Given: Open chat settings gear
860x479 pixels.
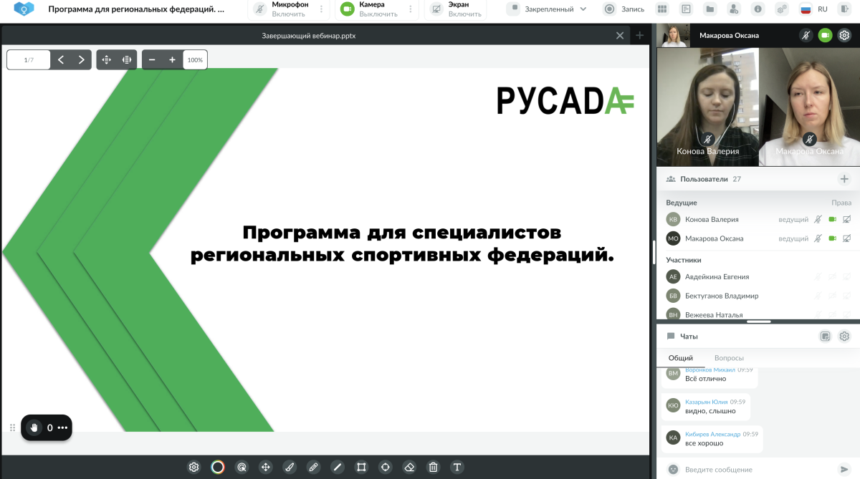Looking at the screenshot, I should [844, 337].
